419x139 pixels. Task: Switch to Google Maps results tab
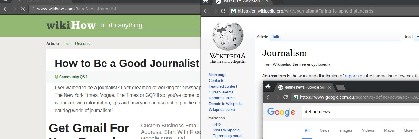click(389, 130)
